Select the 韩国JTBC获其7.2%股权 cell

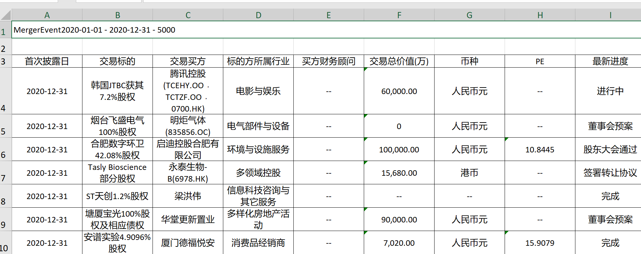pyautogui.click(x=117, y=91)
